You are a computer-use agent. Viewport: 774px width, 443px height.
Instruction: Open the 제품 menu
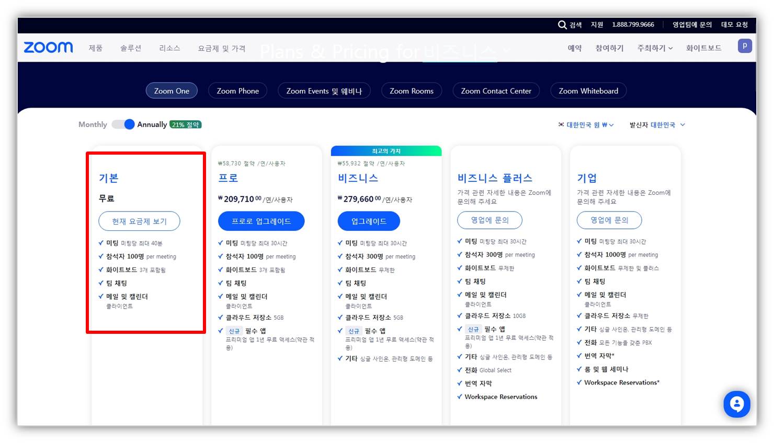[x=96, y=48]
